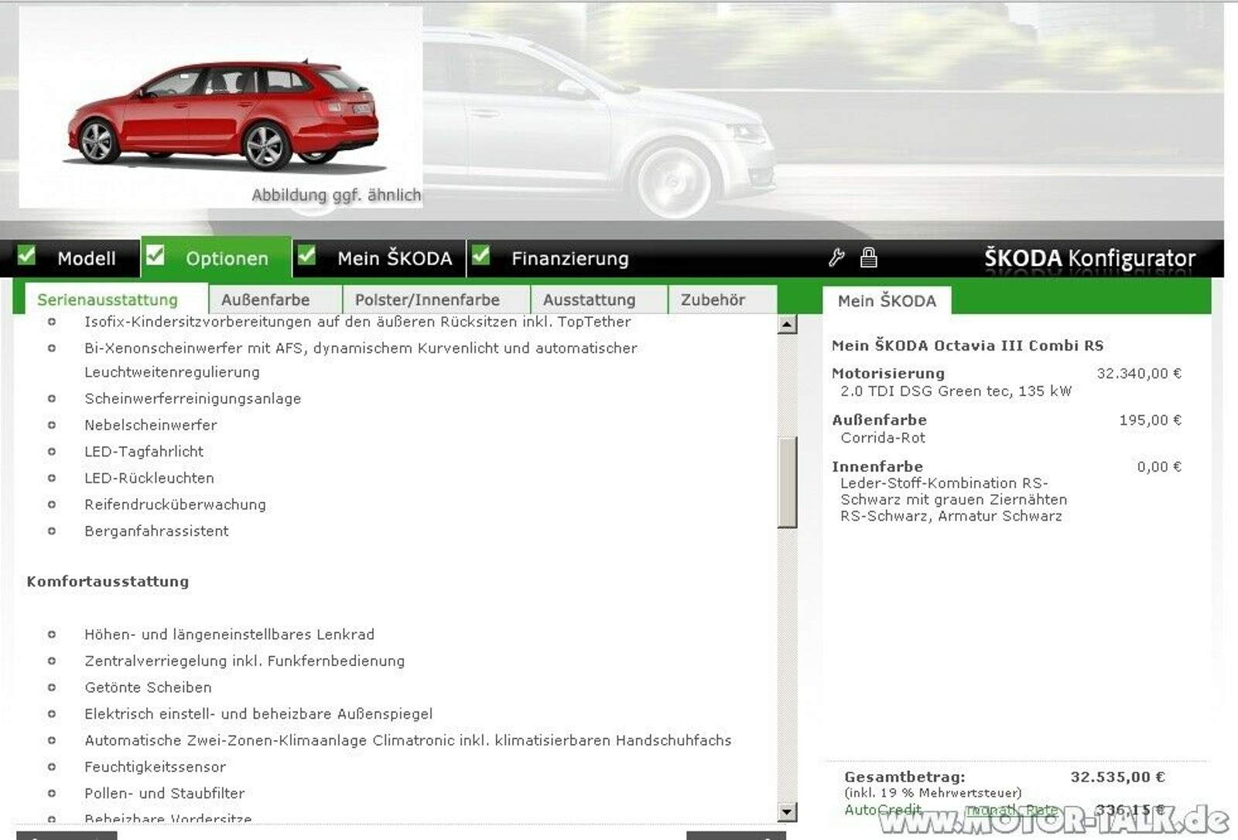Click the checkmark beside Optionen
1238x840 pixels.
click(155, 255)
